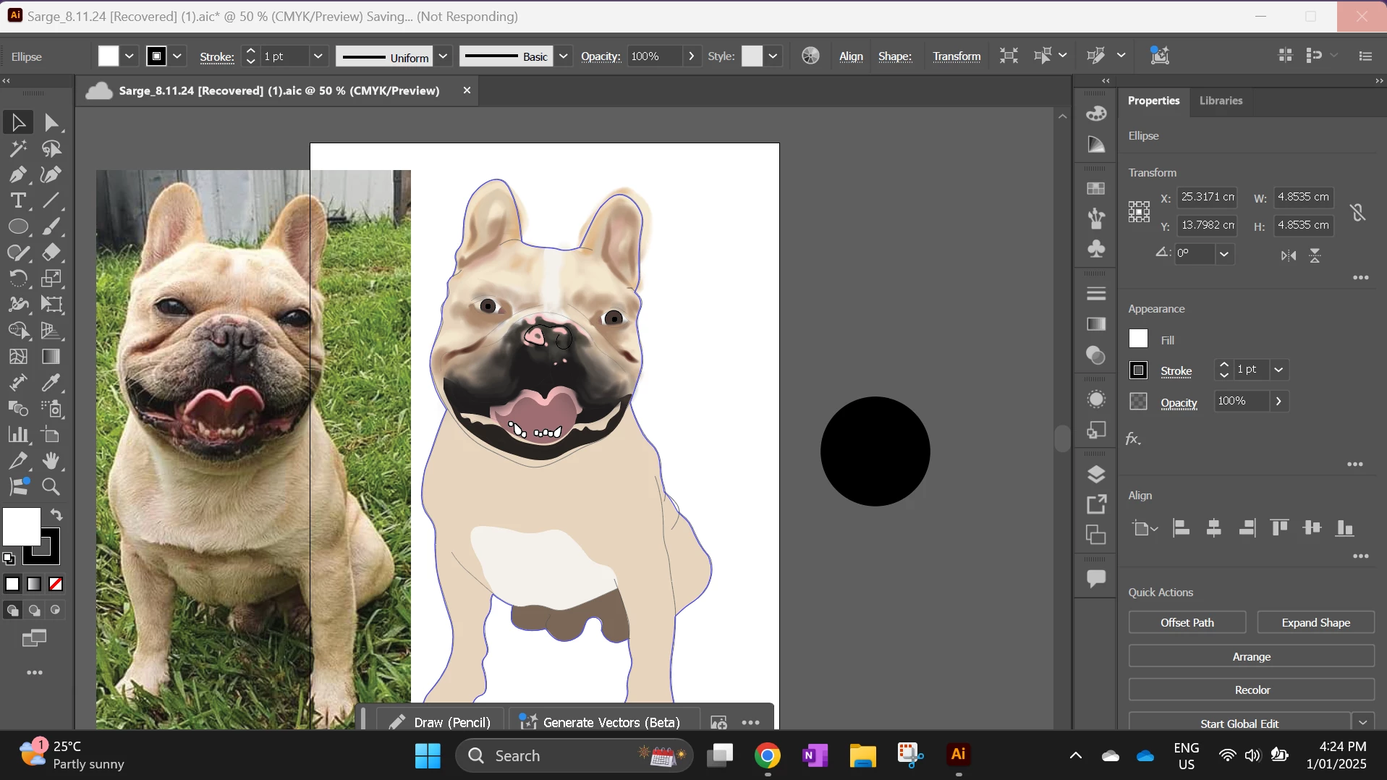The height and width of the screenshot is (780, 1387).
Task: Pick the Pen tool
Action: click(x=18, y=175)
